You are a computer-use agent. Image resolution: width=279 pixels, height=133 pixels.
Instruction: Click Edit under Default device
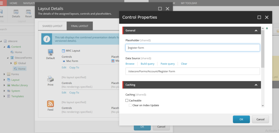click(64, 67)
